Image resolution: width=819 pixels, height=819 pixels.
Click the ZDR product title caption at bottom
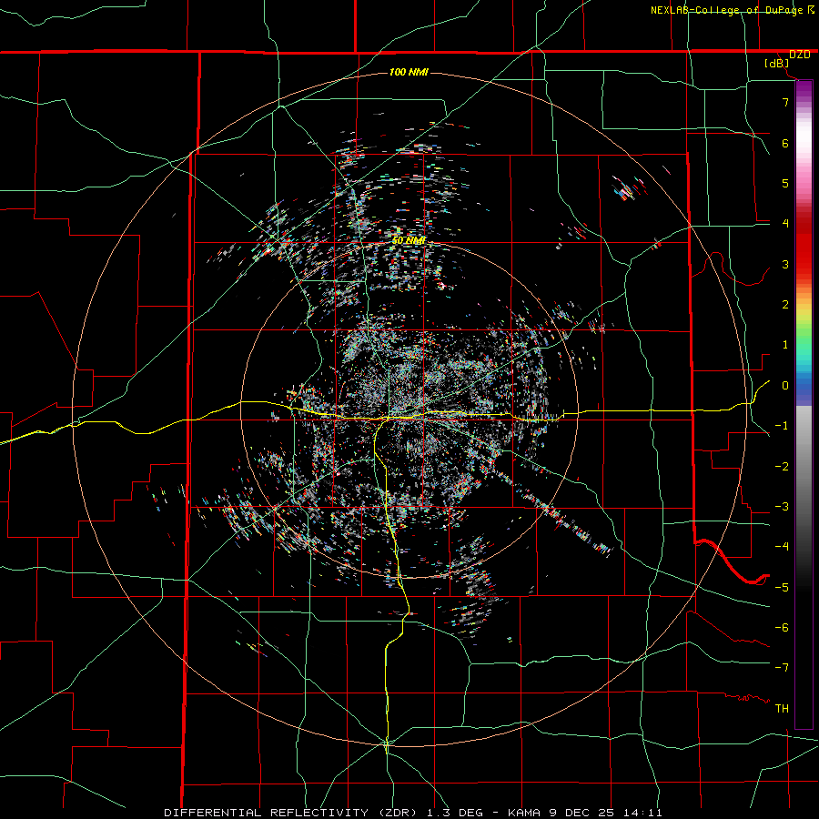[412, 813]
